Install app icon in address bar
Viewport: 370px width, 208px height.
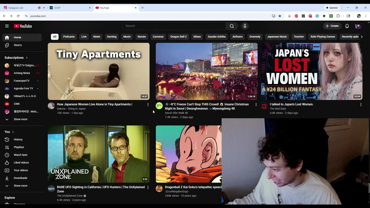(x=273, y=16)
